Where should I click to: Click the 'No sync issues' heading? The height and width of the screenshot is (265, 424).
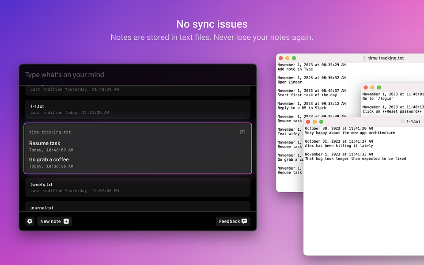212,24
